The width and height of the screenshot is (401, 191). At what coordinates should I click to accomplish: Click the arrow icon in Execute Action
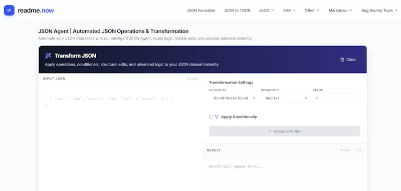tap(270, 131)
